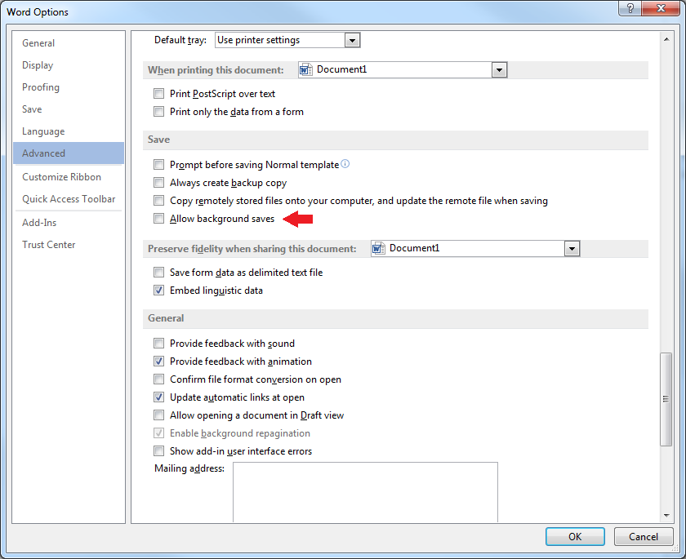Viewport: 686px width, 559px height.
Task: Select Customize Ribbon in sidebar
Action: tap(62, 176)
